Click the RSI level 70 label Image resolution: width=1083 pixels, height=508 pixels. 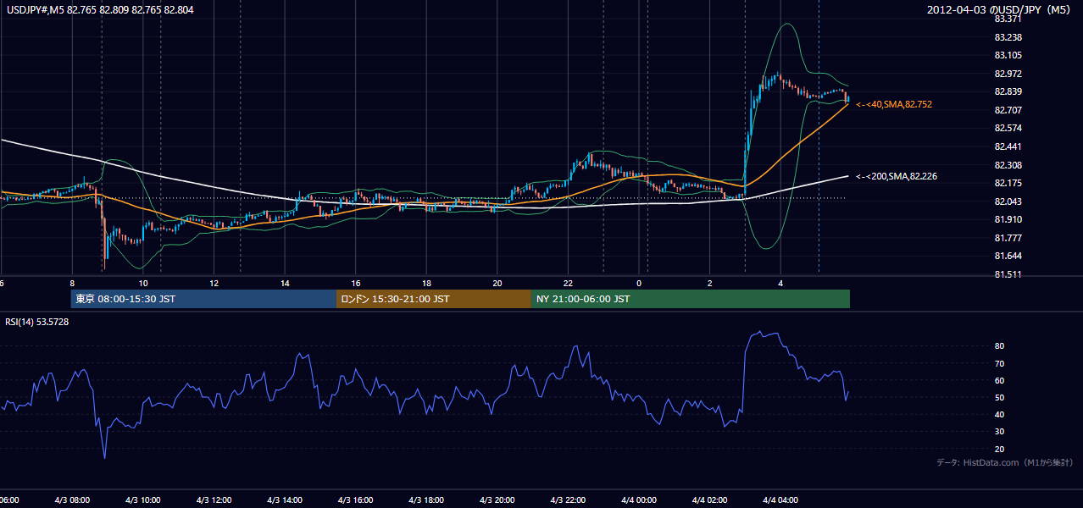[x=999, y=363]
